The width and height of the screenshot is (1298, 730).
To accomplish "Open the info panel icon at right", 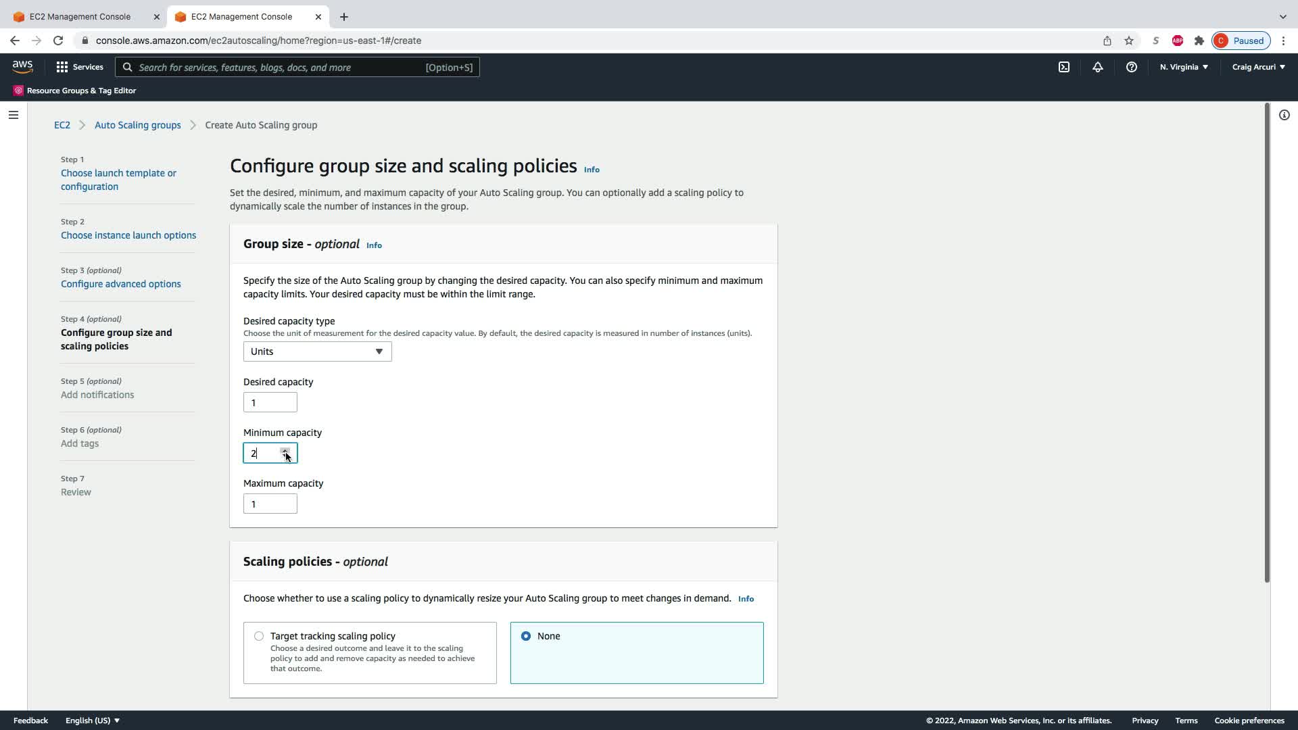I will pos(1284,115).
